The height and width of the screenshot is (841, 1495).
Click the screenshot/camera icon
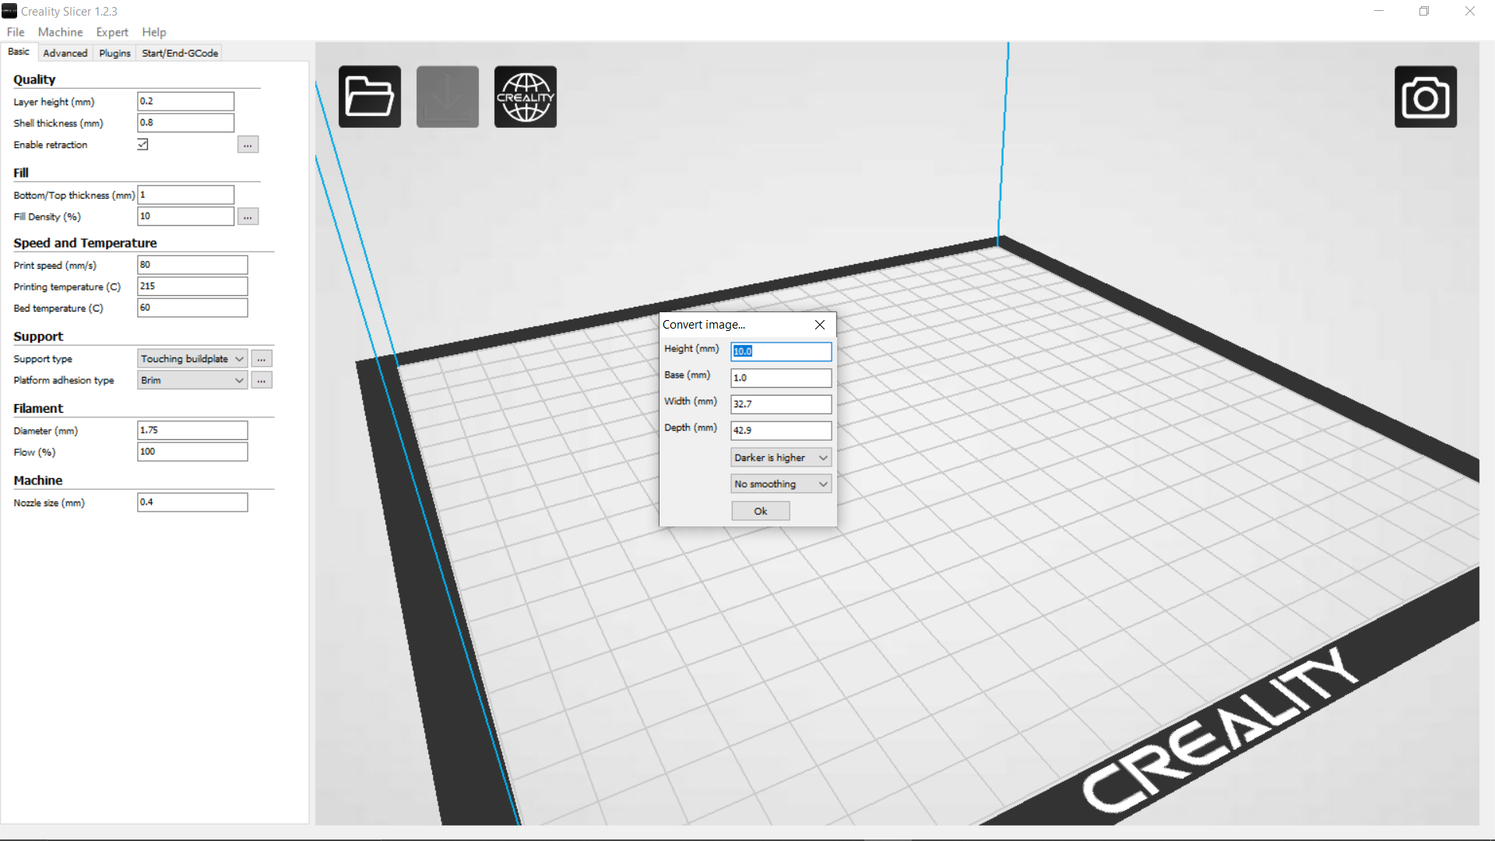pos(1426,96)
